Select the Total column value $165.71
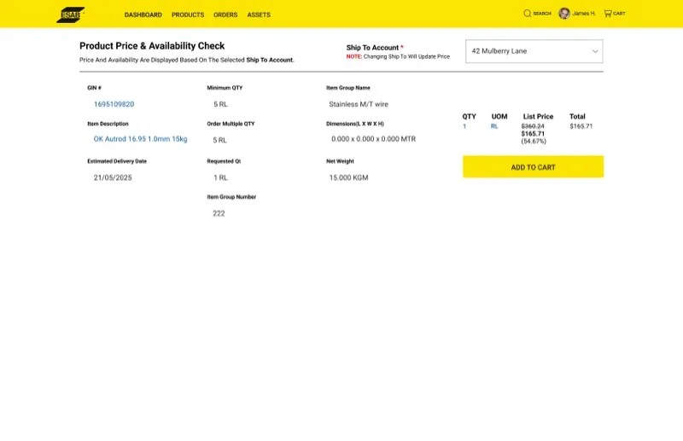The width and height of the screenshot is (683, 441). tap(581, 126)
